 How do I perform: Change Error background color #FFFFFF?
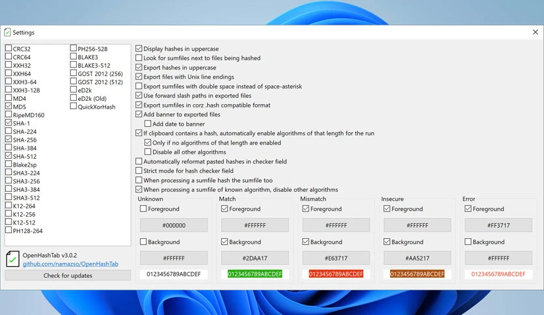498,258
